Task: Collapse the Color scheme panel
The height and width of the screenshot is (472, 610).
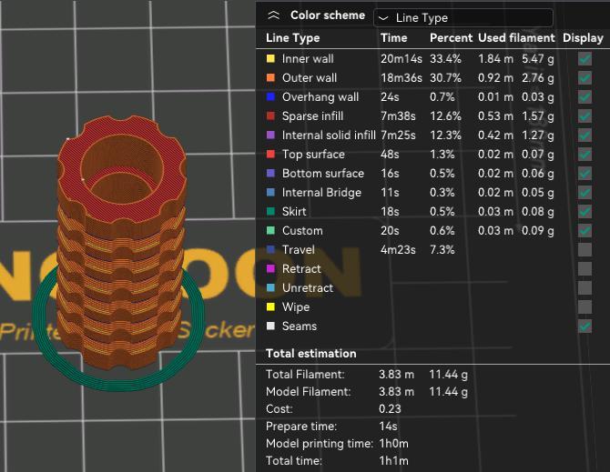Action: click(x=273, y=15)
